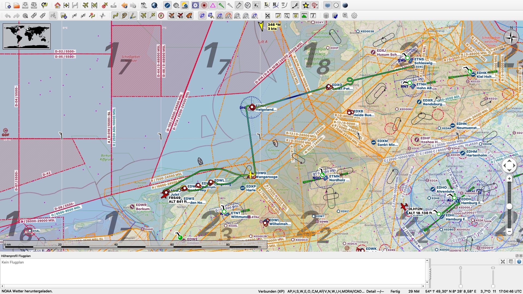
Task: Go back in map position history
Action: pyautogui.click(x=124, y=5)
